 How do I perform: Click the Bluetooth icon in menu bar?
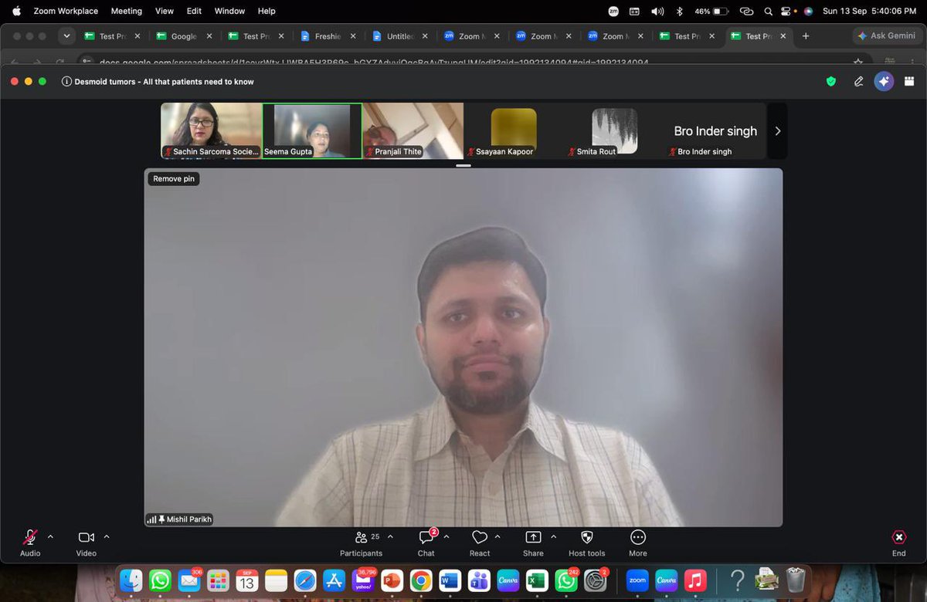point(680,11)
